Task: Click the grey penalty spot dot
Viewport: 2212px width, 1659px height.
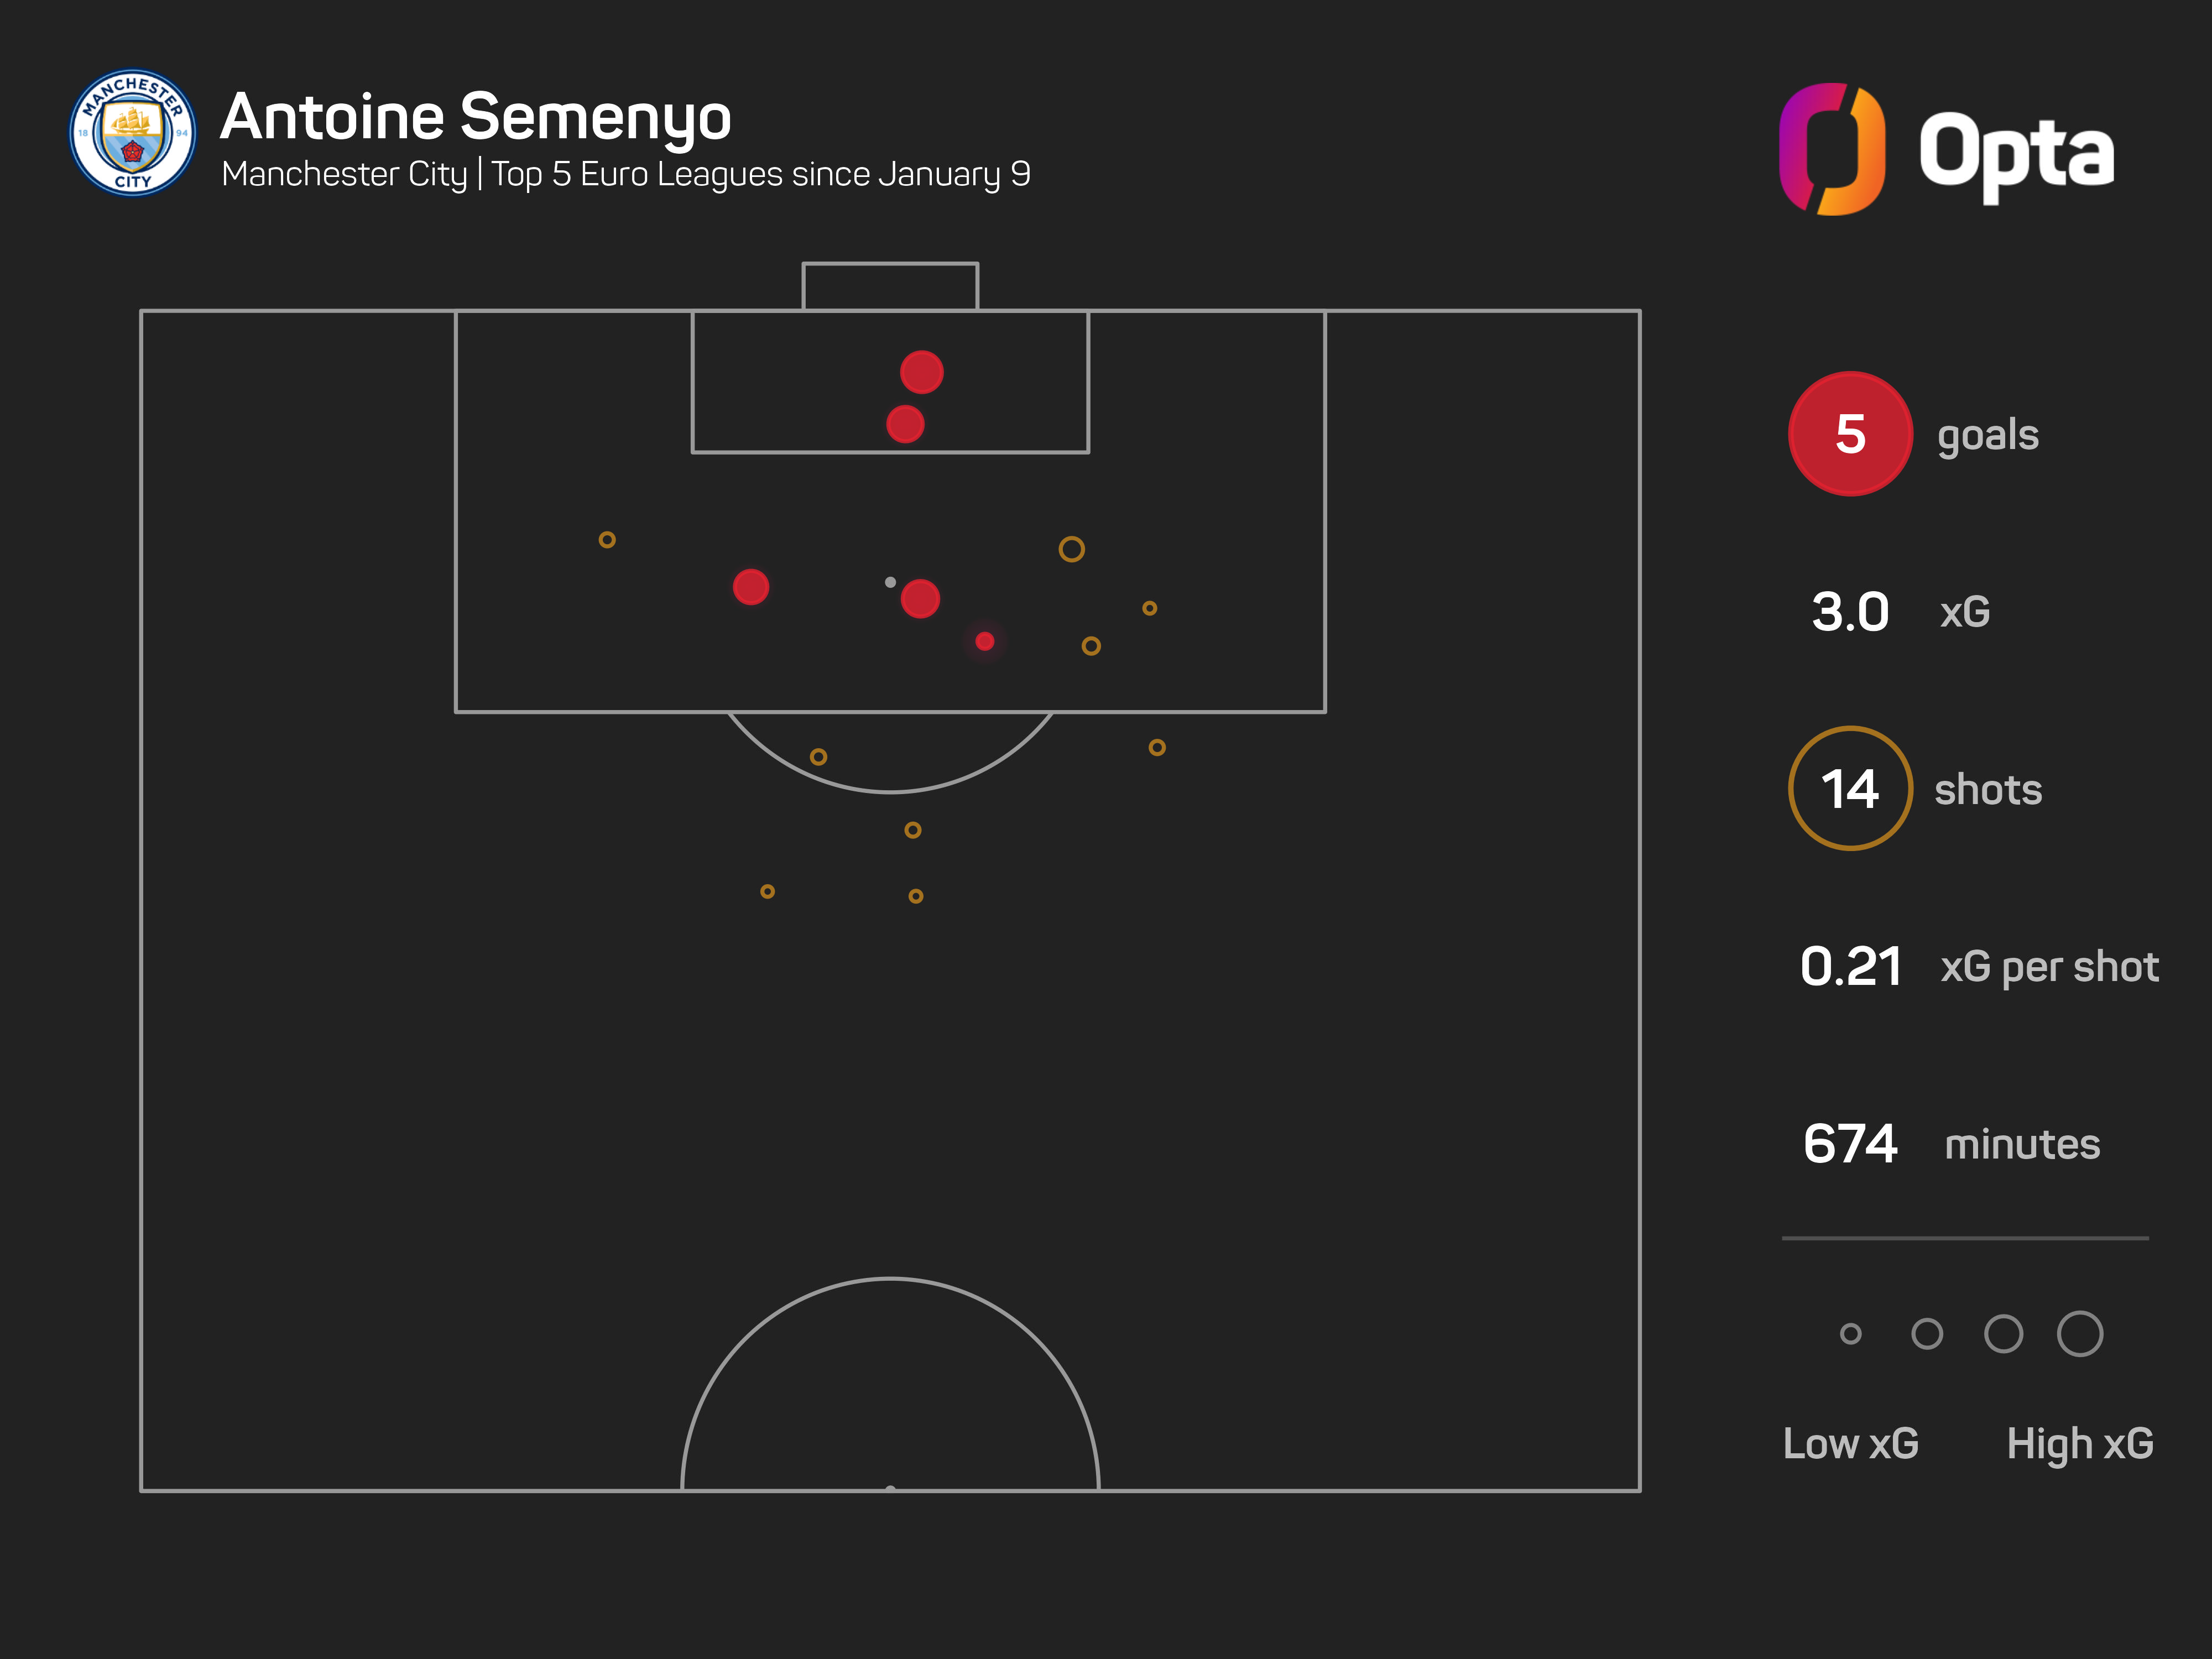Action: (x=890, y=582)
